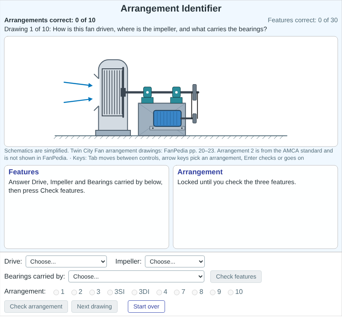Click the gray pedestal base box
Screen dimensions: 342x317
click(x=162, y=119)
